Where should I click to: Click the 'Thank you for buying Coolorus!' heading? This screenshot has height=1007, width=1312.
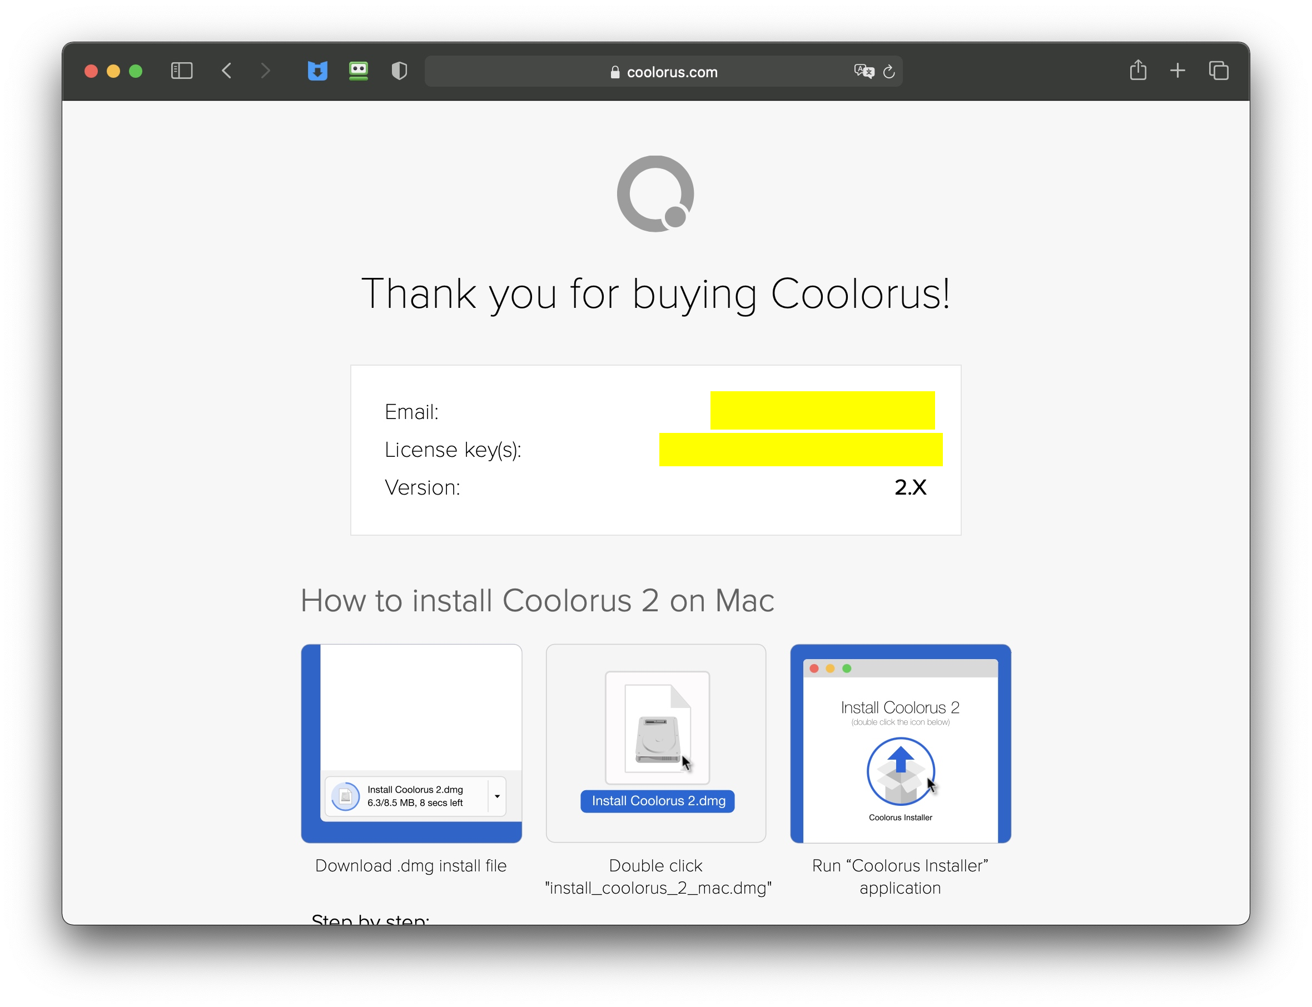656,295
